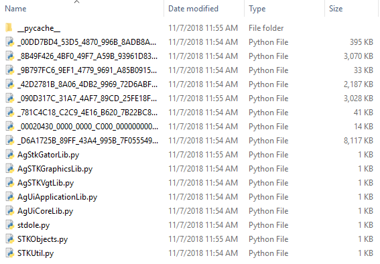Open the __pycache__ folder icon
The width and height of the screenshot is (380, 264).
pyautogui.click(x=9, y=28)
